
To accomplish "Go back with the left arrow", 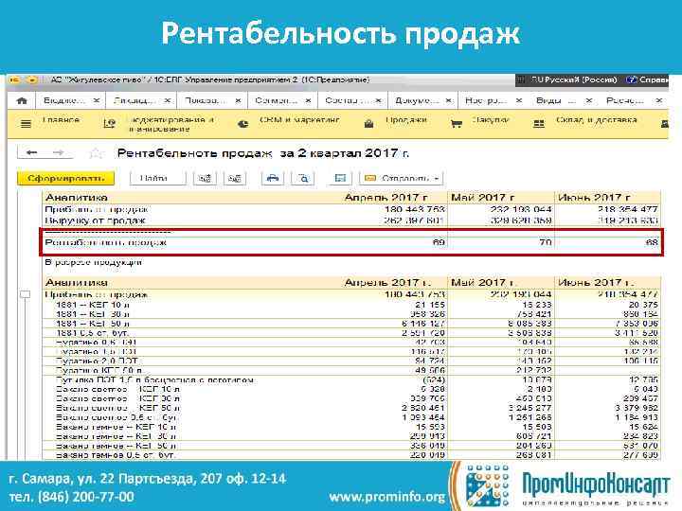I will pyautogui.click(x=32, y=152).
